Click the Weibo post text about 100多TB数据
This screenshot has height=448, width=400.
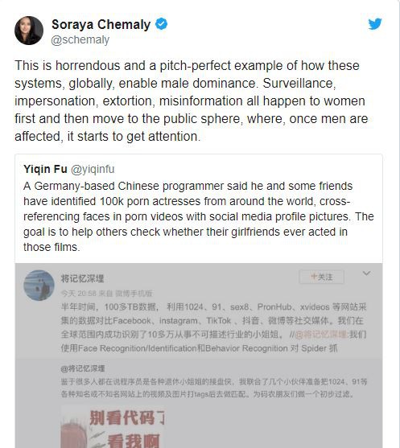pyautogui.click(x=213, y=327)
